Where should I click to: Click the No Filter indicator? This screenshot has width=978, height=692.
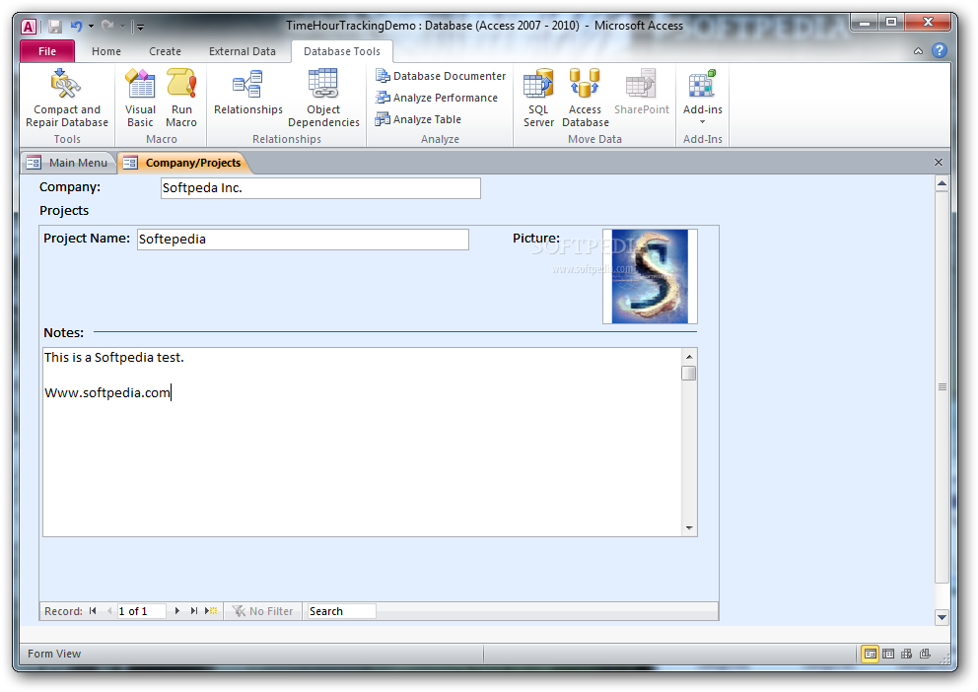point(262,611)
